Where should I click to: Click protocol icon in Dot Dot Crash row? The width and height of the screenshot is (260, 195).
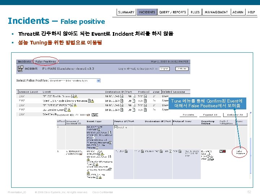(x=145, y=110)
